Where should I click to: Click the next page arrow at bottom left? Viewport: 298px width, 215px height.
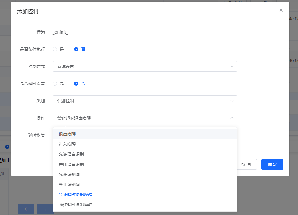[45, 209]
